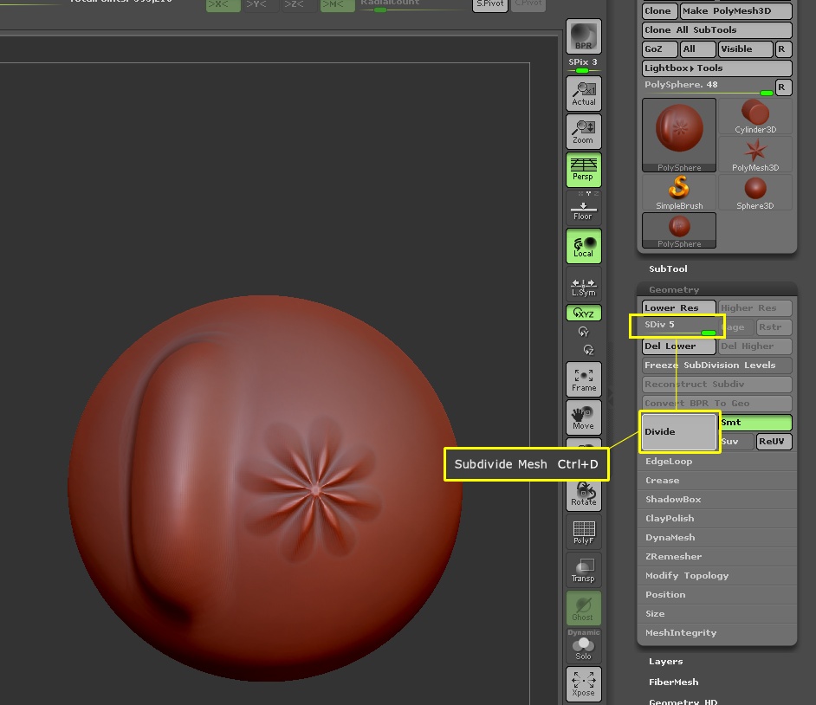Open Lightbox Tools
Image resolution: width=816 pixels, height=705 pixels.
[717, 68]
